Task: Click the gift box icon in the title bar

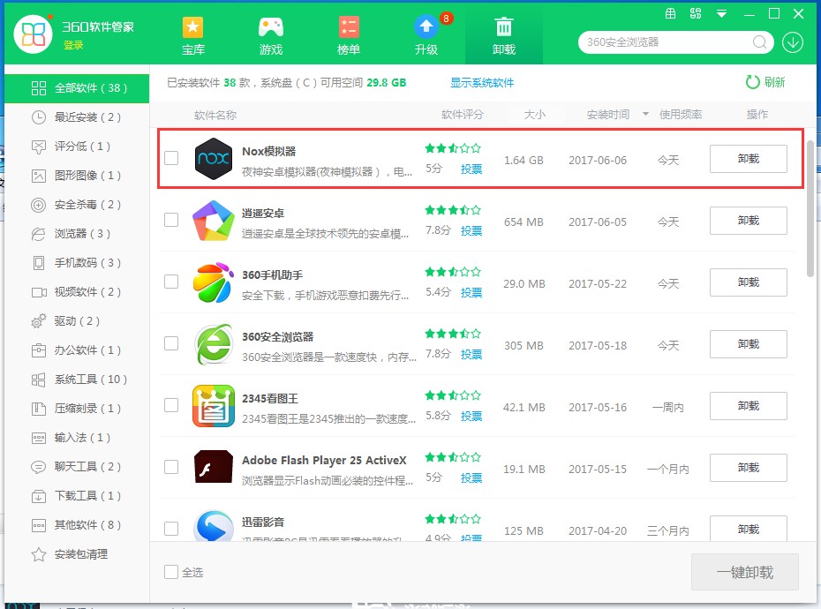Action: tap(670, 13)
